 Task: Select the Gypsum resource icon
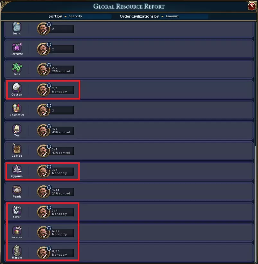click(x=17, y=170)
